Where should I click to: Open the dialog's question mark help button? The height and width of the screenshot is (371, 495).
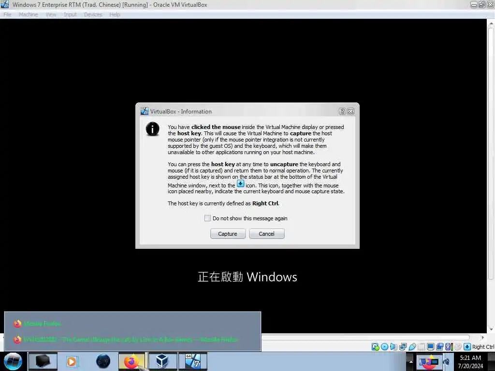click(342, 112)
